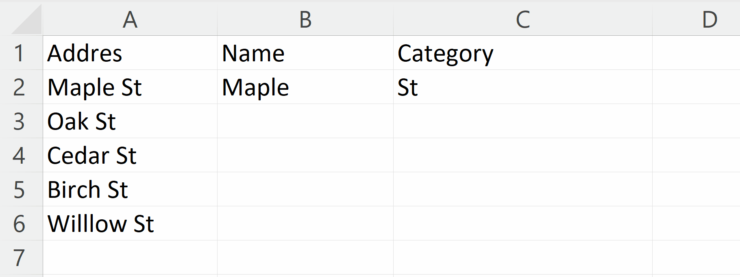Select the Oak St cell
This screenshot has width=740, height=277.
point(129,121)
